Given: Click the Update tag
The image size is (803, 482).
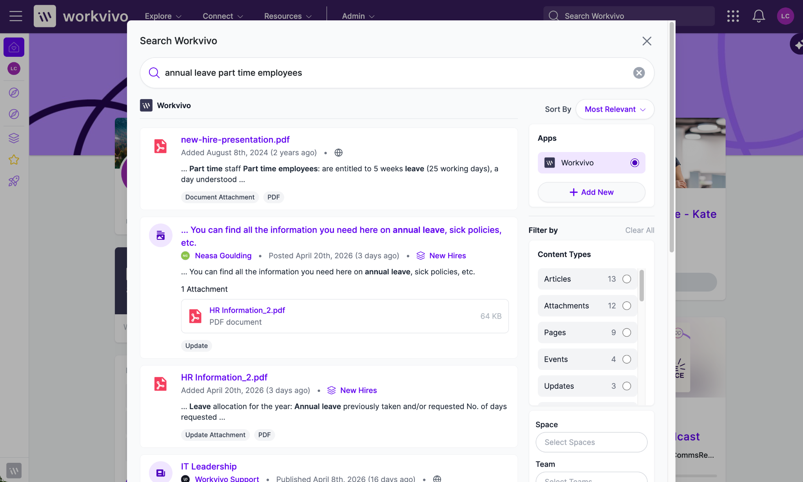Looking at the screenshot, I should coord(196,346).
